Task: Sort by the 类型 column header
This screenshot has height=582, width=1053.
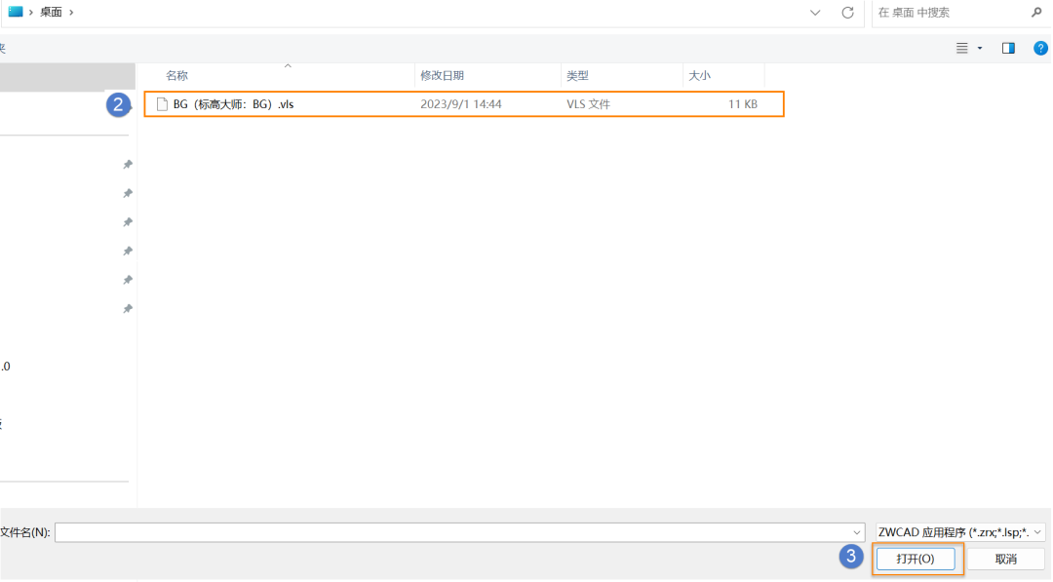Action: pos(577,76)
